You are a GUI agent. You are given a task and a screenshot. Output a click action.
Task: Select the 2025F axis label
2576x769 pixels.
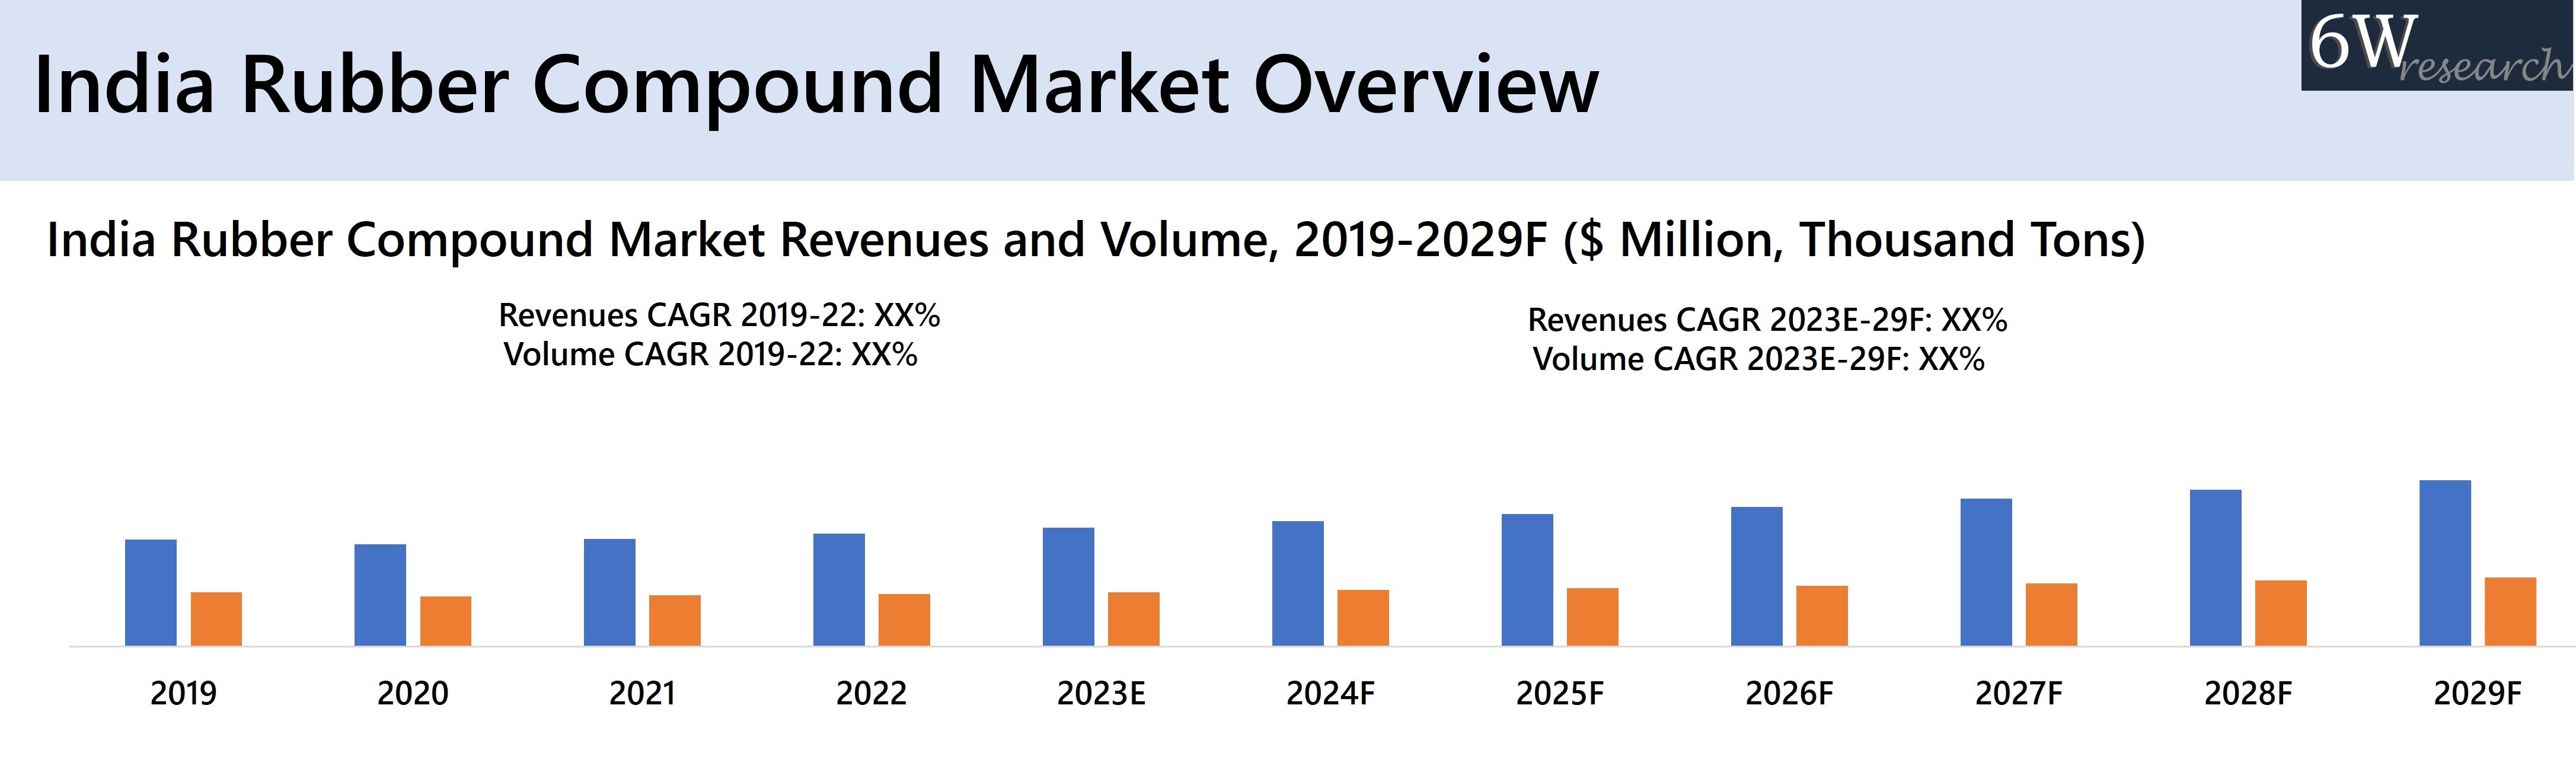[x=1559, y=693]
